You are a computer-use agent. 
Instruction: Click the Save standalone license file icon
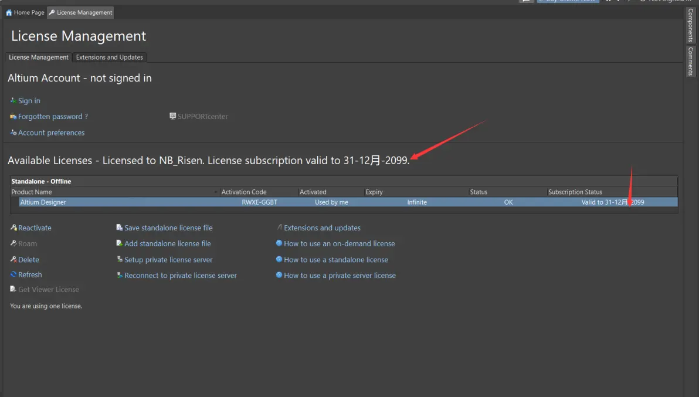[x=120, y=228]
